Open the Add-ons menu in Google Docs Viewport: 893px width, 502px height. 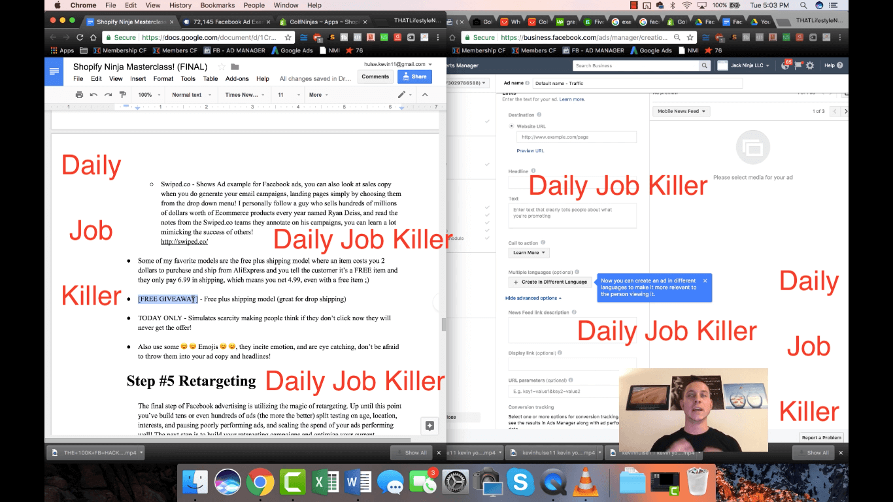click(x=237, y=78)
